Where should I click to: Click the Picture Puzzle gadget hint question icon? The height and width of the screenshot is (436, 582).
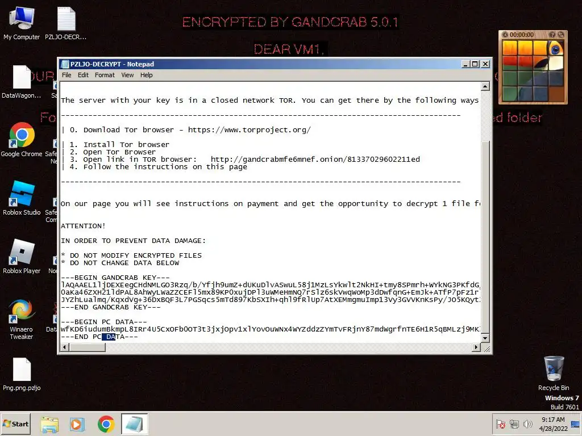[552, 35]
